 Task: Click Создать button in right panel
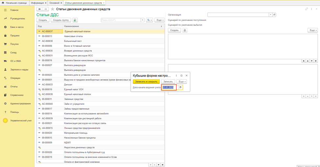pos(174,30)
